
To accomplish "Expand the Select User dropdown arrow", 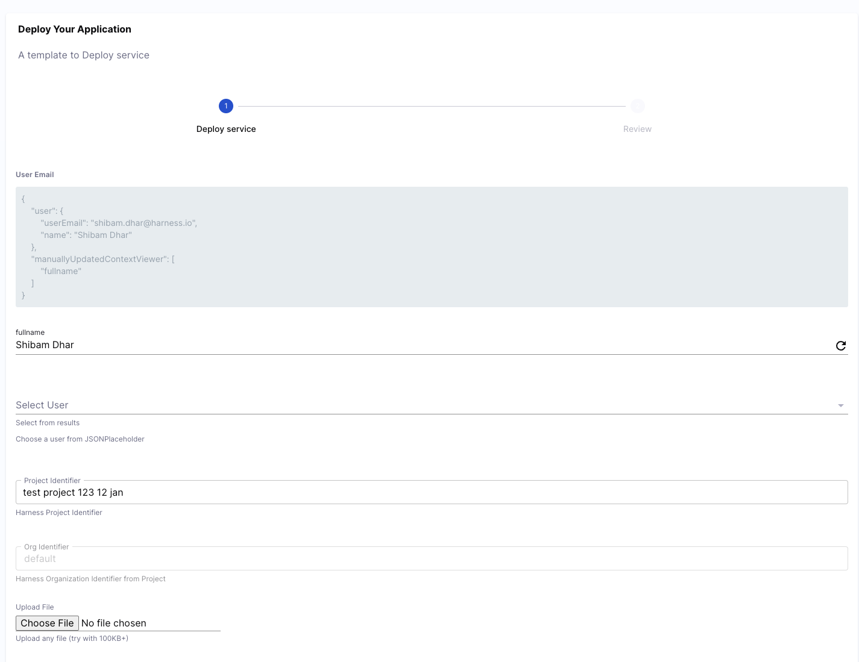I will (x=840, y=405).
